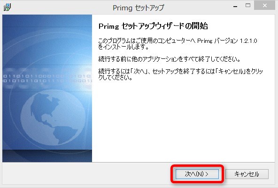
Task: Click the globe wizard banner image
Action: 47,89
